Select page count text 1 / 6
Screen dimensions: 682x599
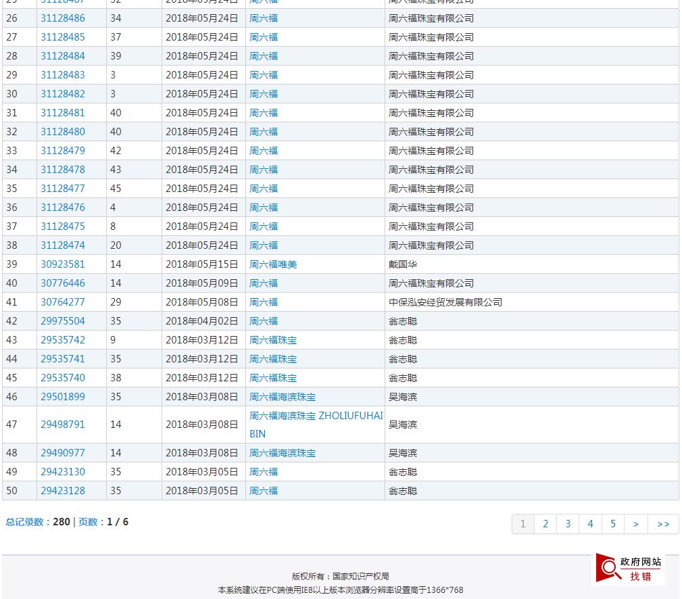(118, 521)
